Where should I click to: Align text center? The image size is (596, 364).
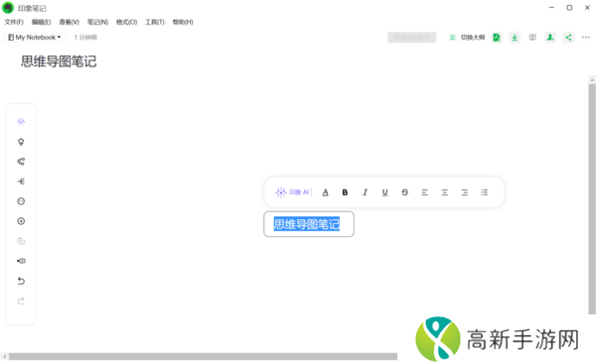[444, 192]
